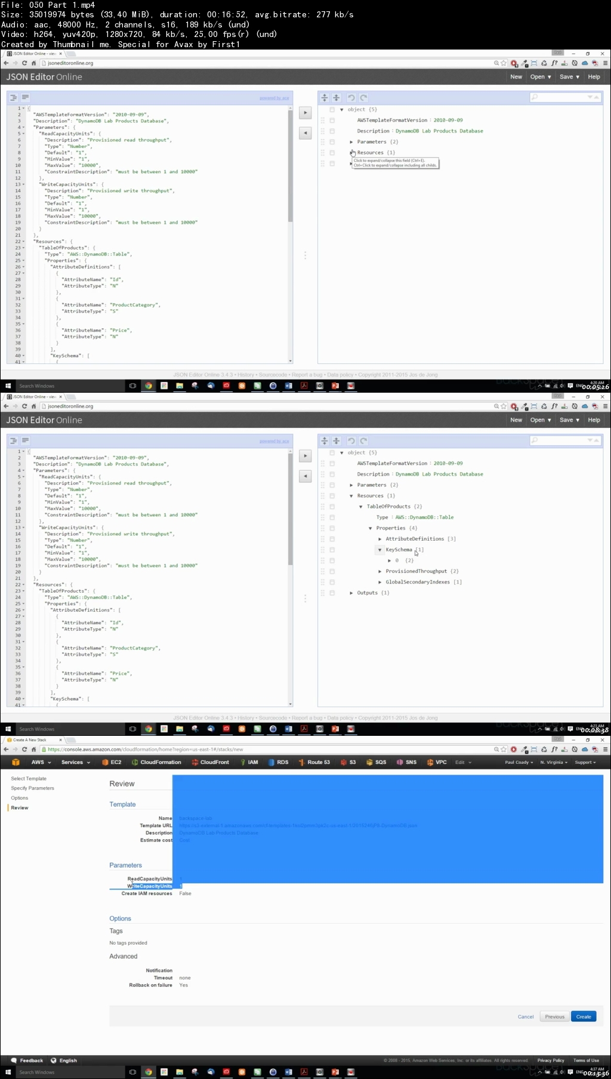611x1079 pixels.
Task: Expand the ProvisionedThroughput {2} node in the 00:08:38 frame
Action: tap(380, 571)
